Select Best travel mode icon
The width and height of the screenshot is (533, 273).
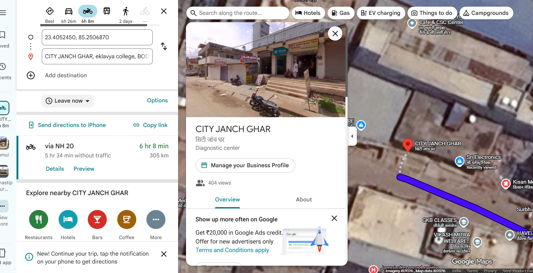(x=50, y=11)
